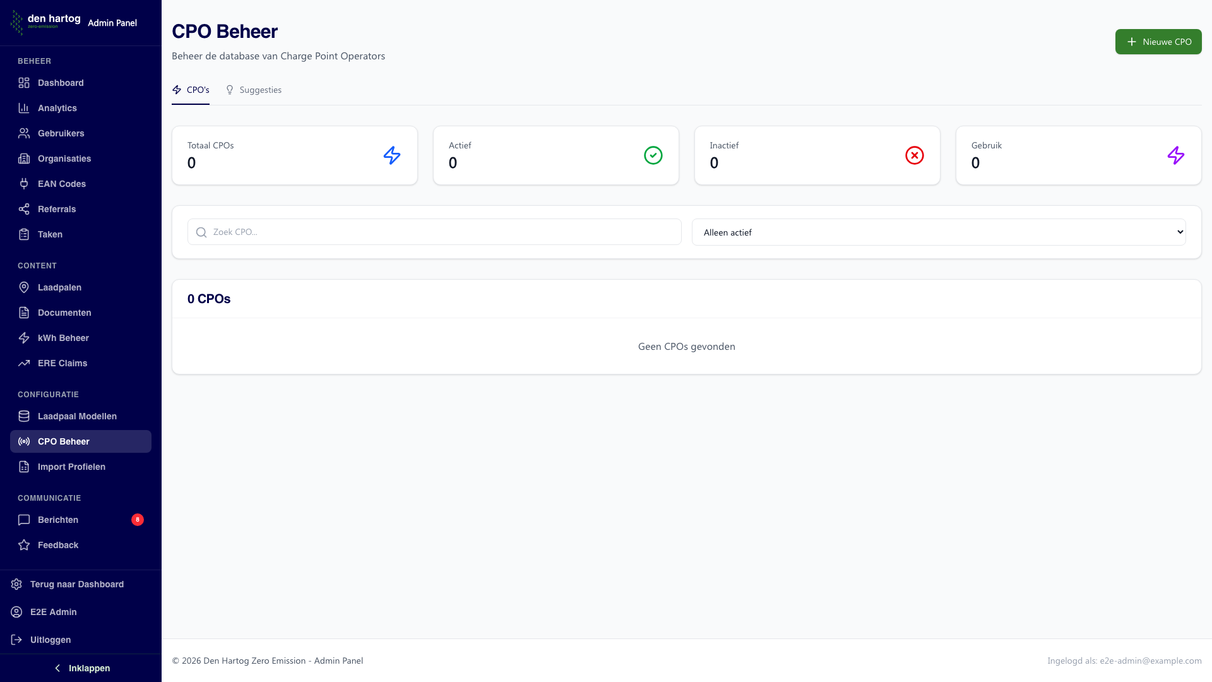Click the Feedback star icon
1212x682 pixels.
[x=24, y=545]
